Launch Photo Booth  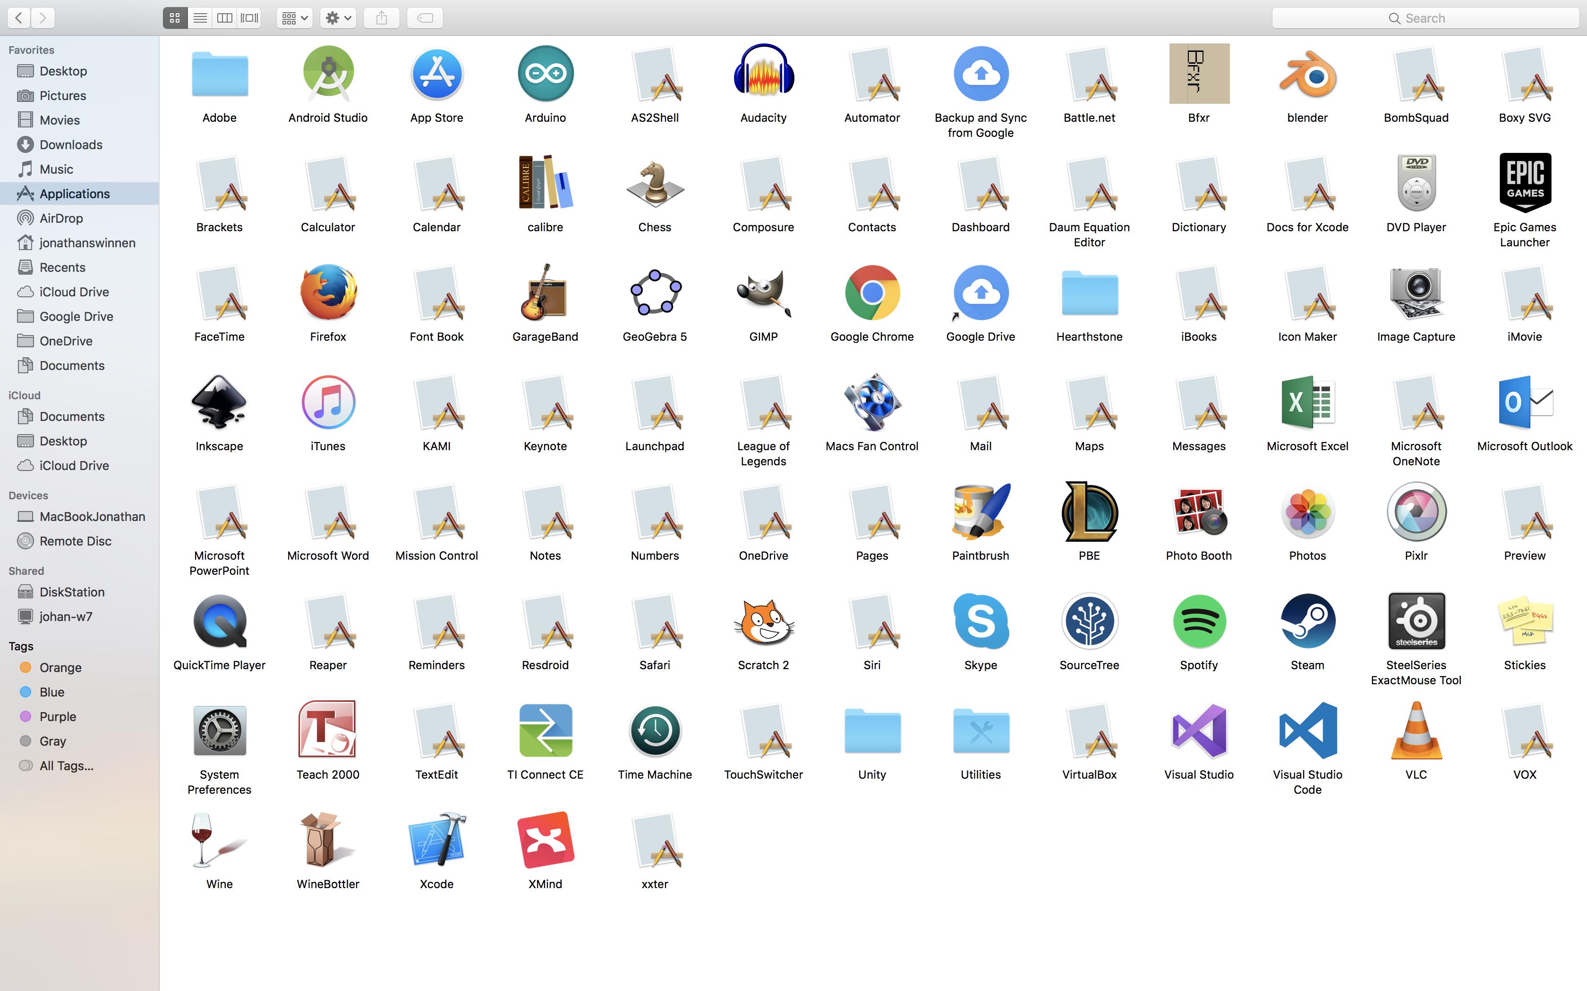point(1198,512)
